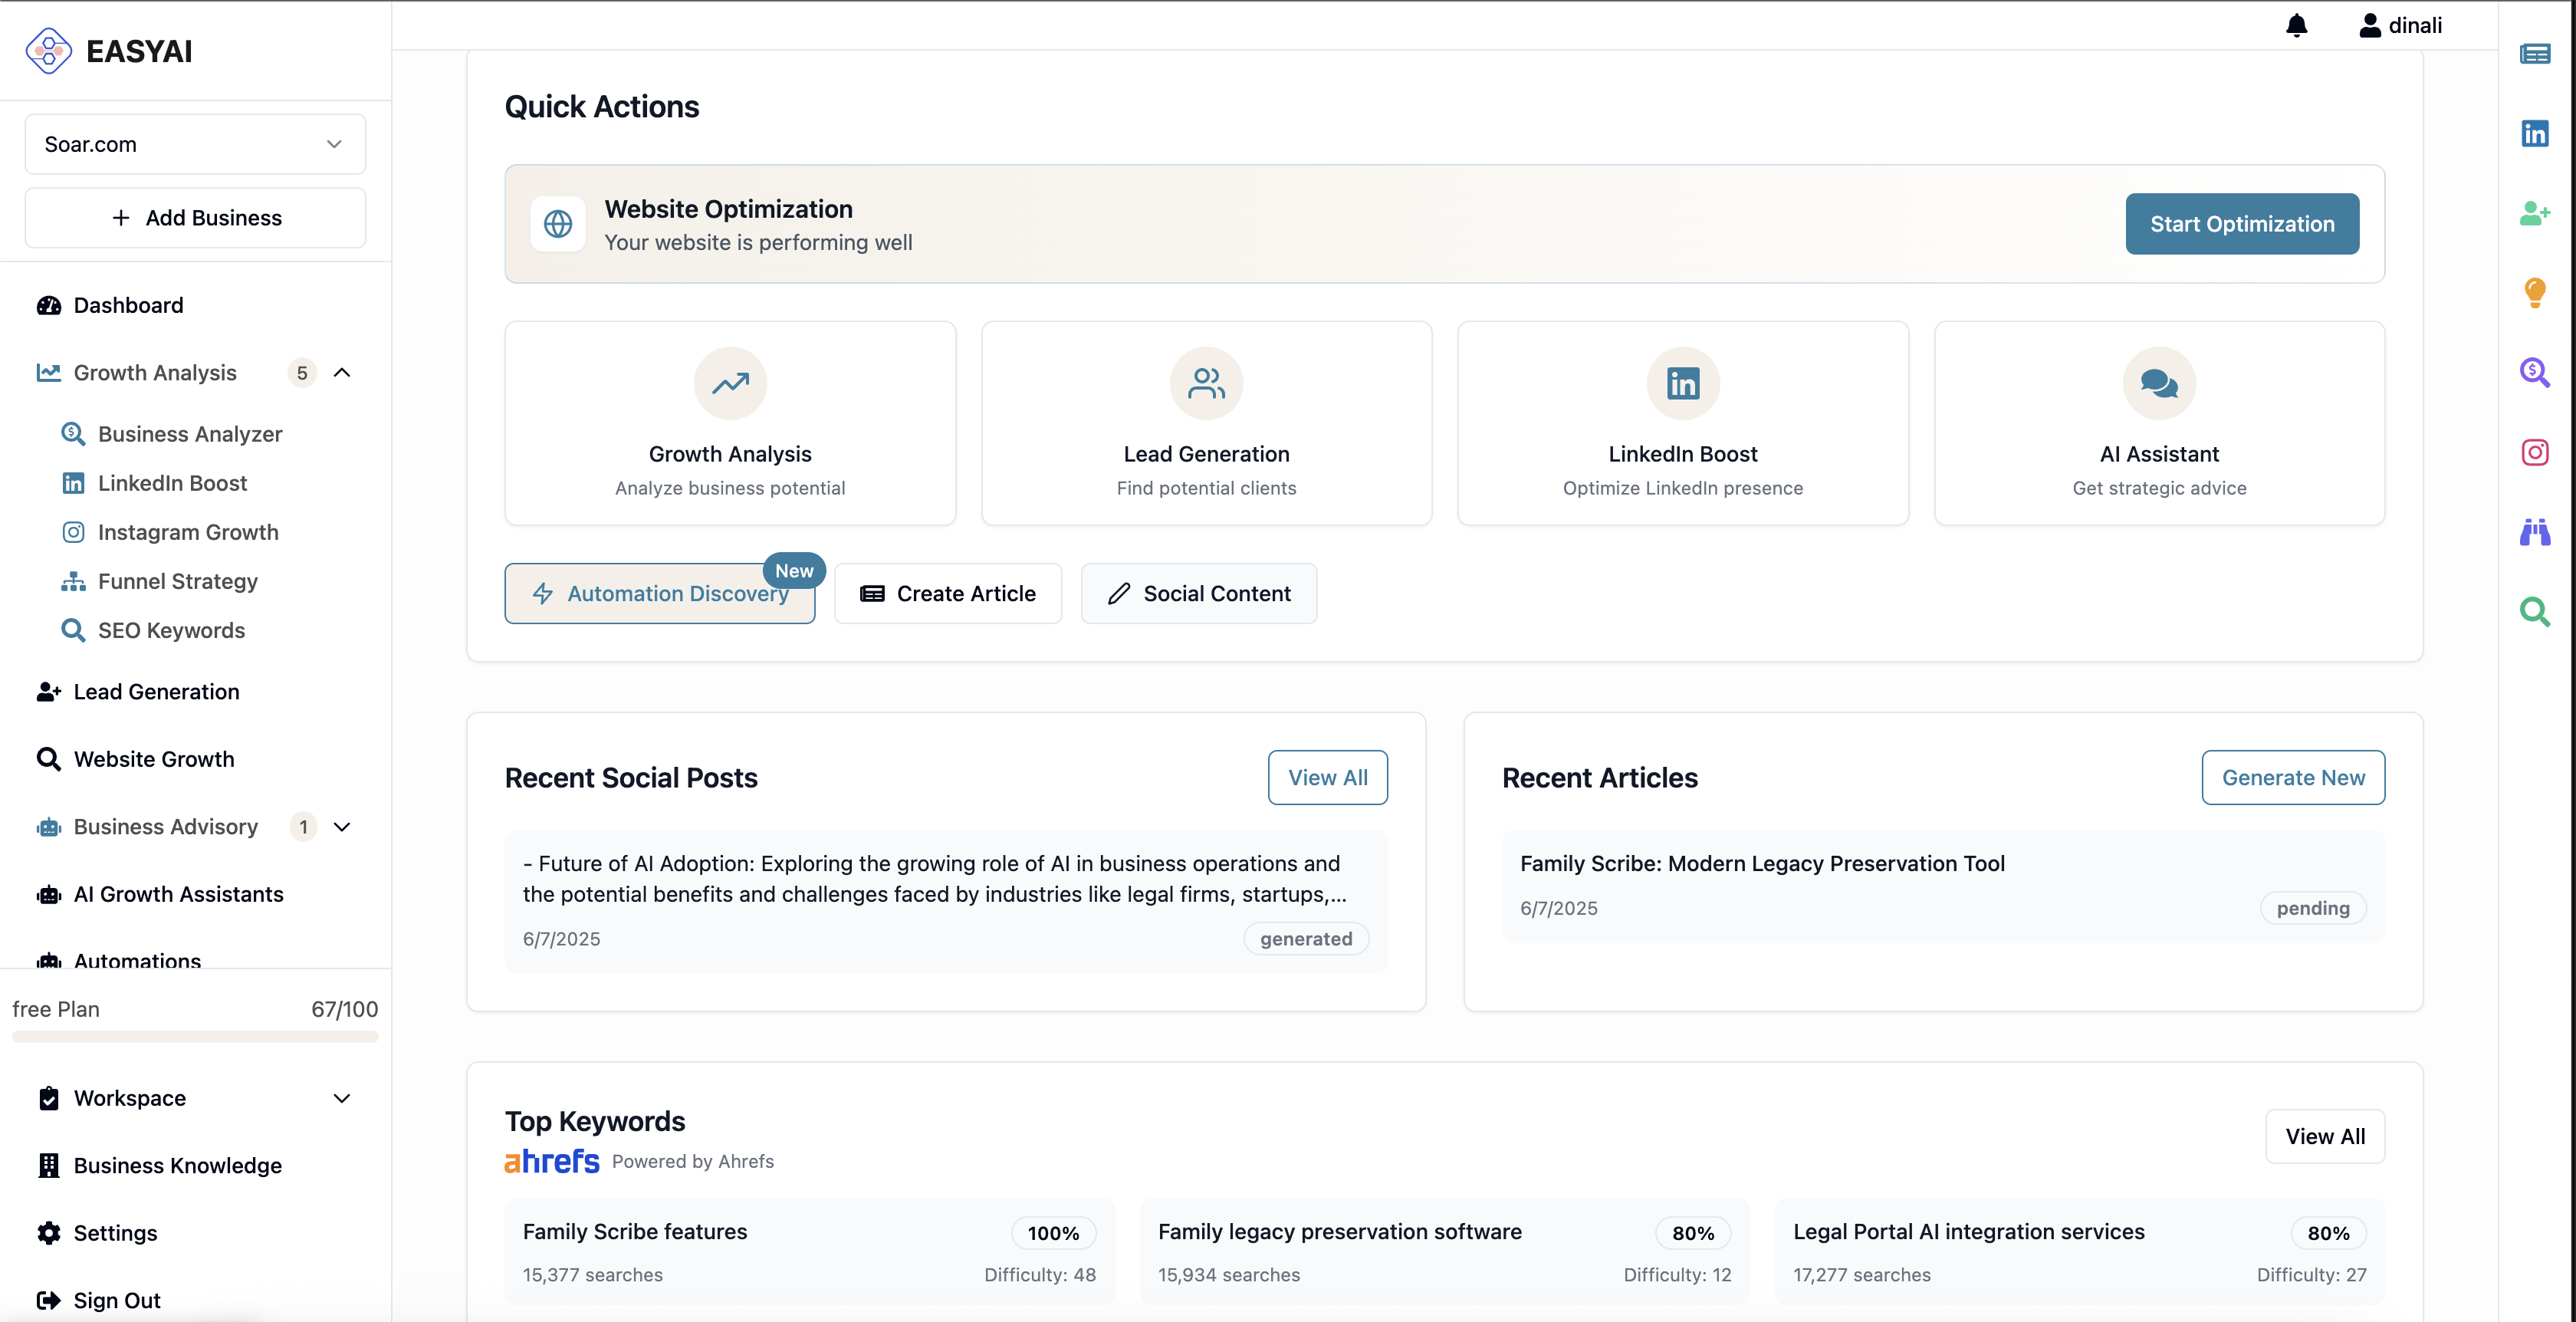Image resolution: width=2576 pixels, height=1322 pixels.
Task: Click the globe Website Optimization icon
Action: [x=557, y=224]
